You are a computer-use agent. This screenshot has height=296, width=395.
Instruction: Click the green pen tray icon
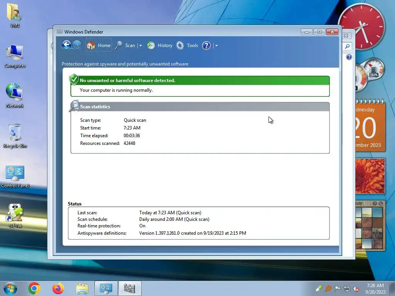coord(319,288)
